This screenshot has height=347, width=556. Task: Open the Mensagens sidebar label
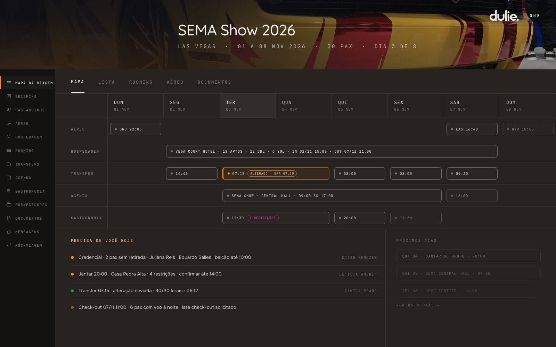click(x=27, y=232)
